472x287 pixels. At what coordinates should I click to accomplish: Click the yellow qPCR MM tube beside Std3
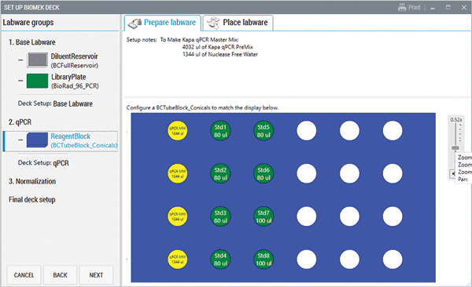177,216
